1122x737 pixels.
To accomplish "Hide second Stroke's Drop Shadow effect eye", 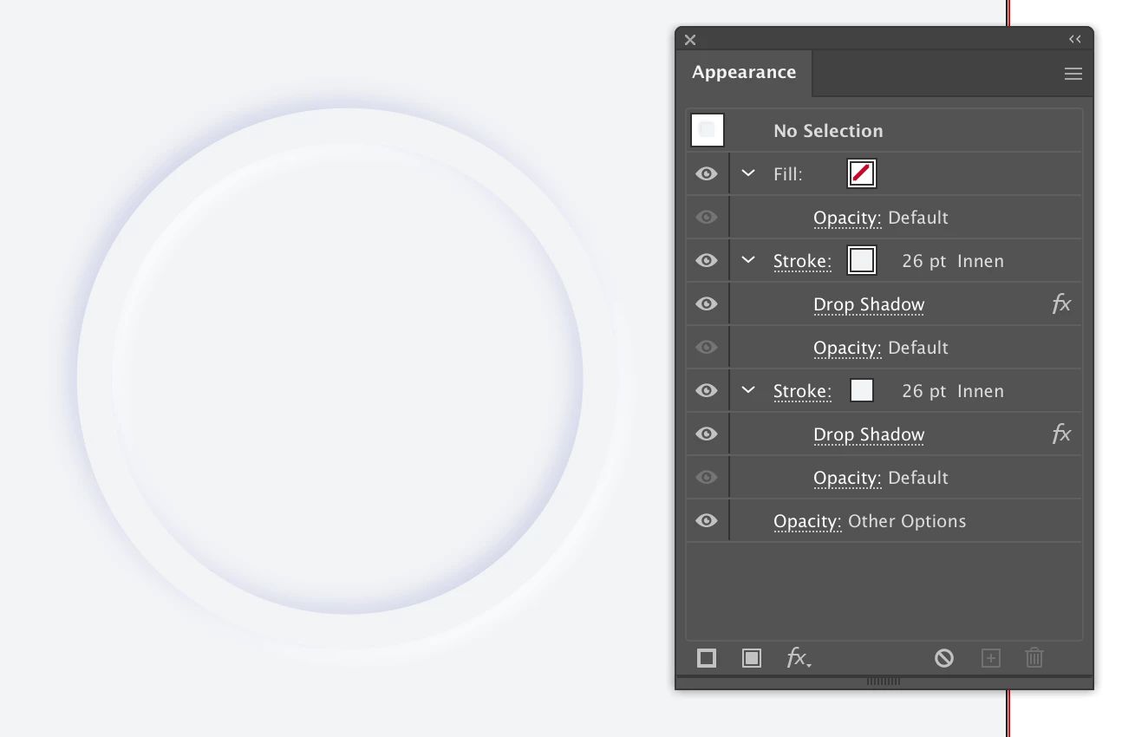I will click(x=707, y=434).
